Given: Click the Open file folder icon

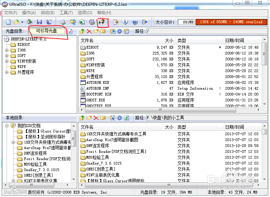Looking at the screenshot, I should (17, 22).
